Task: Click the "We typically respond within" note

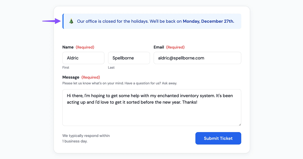Action: point(86,136)
